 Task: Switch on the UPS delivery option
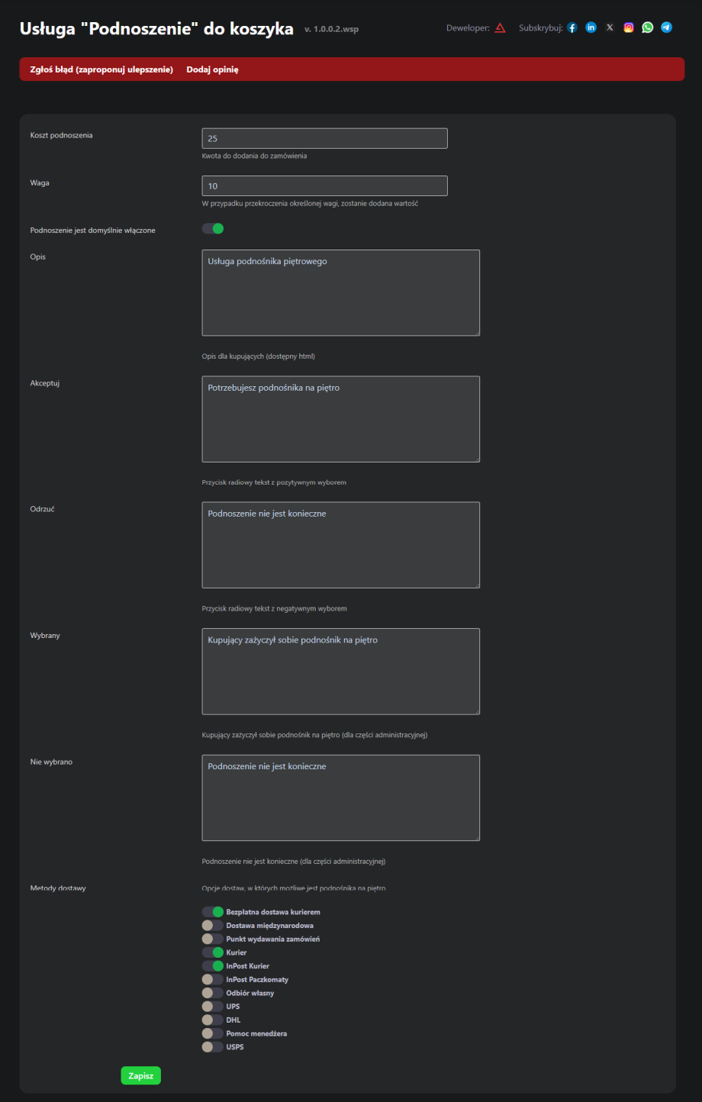tap(213, 1007)
